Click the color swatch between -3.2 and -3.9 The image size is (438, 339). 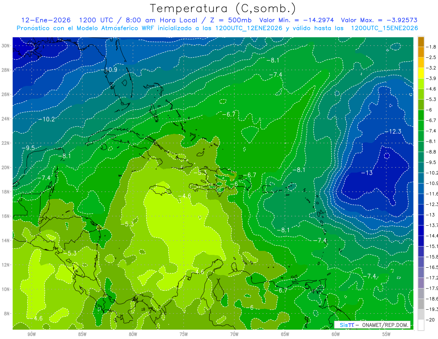tap(421, 73)
